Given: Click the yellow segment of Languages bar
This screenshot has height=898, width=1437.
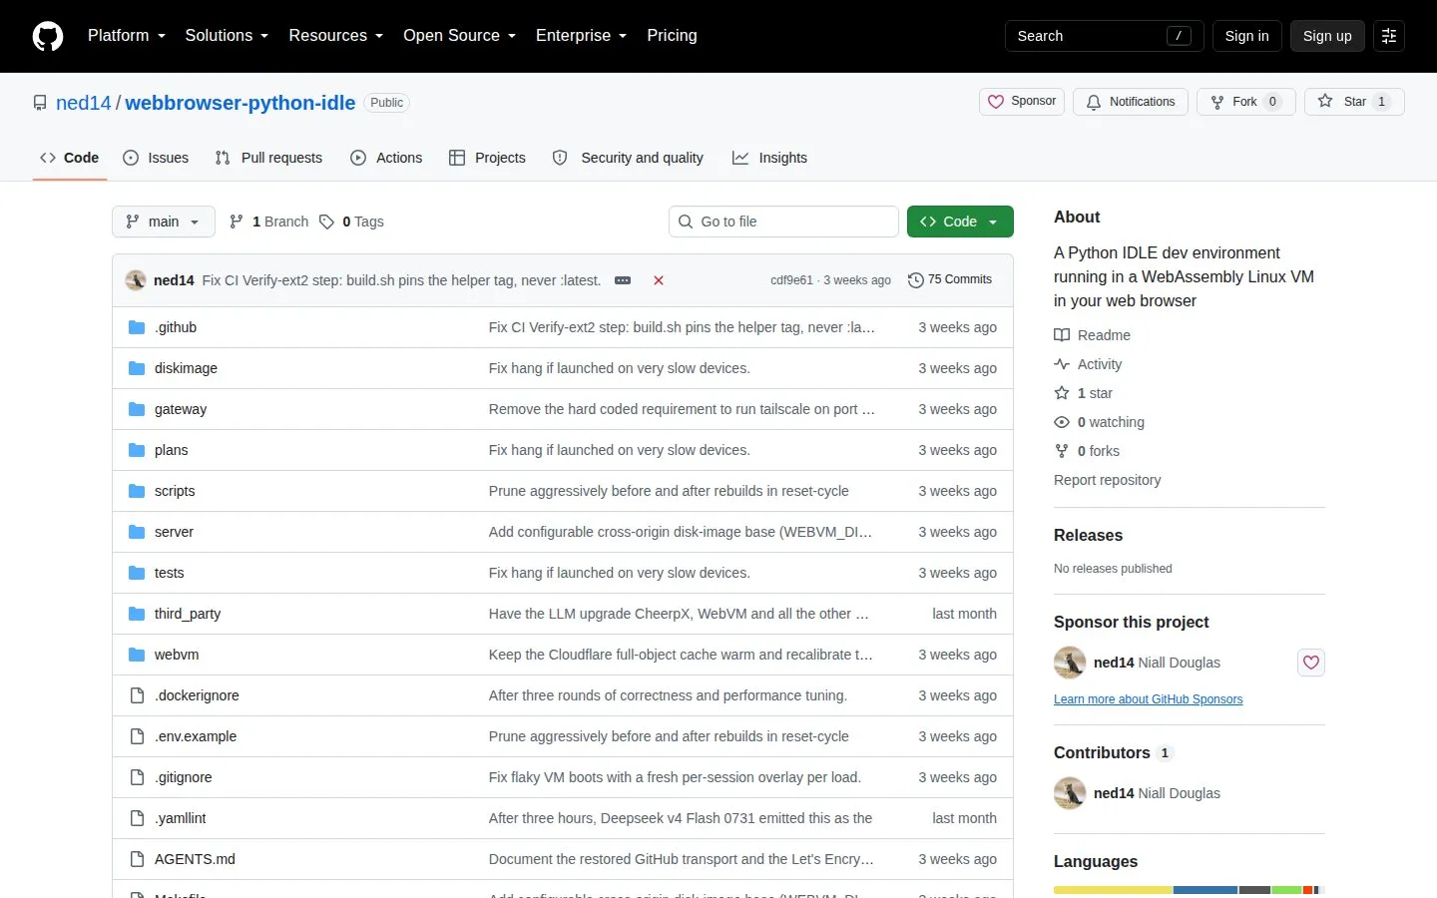Looking at the screenshot, I should click(x=1113, y=890).
